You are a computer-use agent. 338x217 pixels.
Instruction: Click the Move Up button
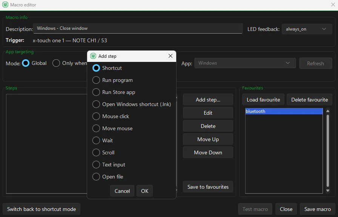[208, 139]
